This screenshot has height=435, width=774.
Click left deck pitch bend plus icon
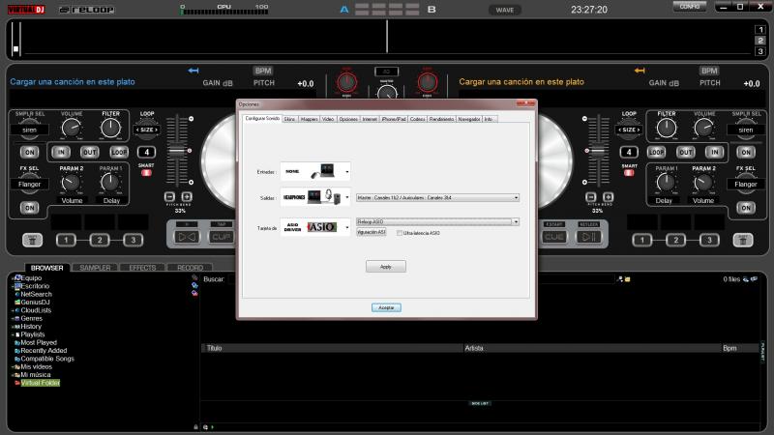point(187,197)
